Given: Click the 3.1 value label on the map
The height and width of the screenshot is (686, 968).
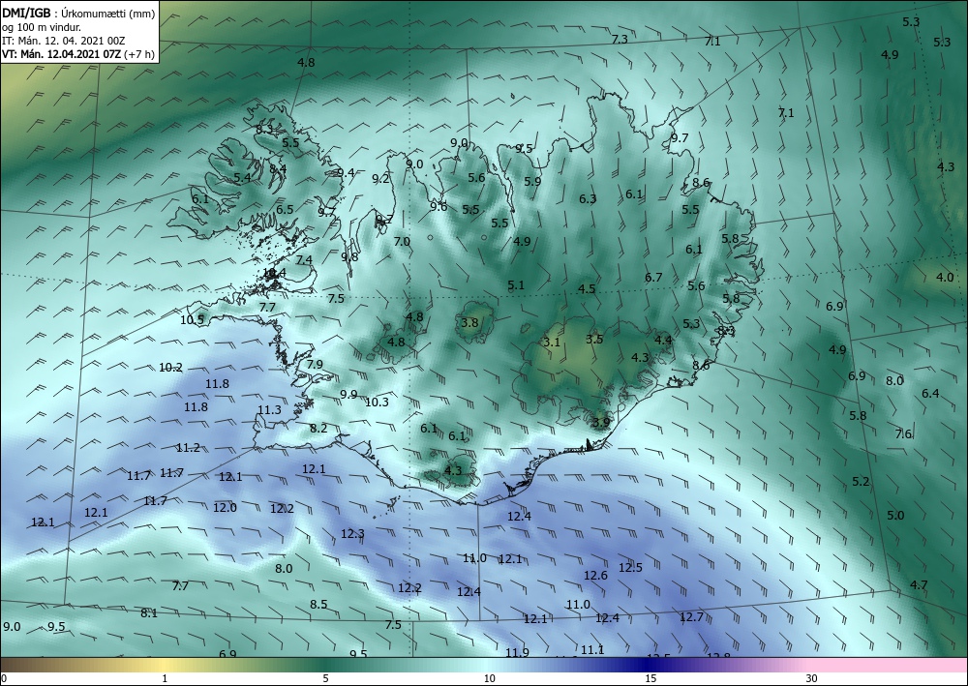Looking at the screenshot, I should 552,342.
